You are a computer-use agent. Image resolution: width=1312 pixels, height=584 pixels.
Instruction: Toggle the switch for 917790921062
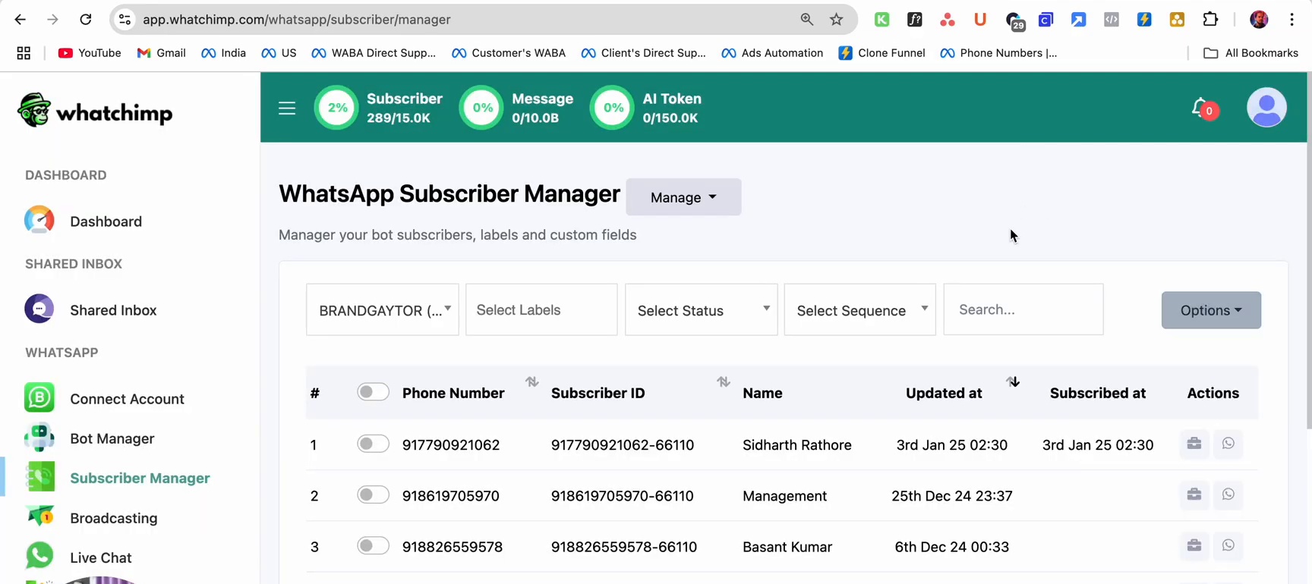(x=373, y=444)
